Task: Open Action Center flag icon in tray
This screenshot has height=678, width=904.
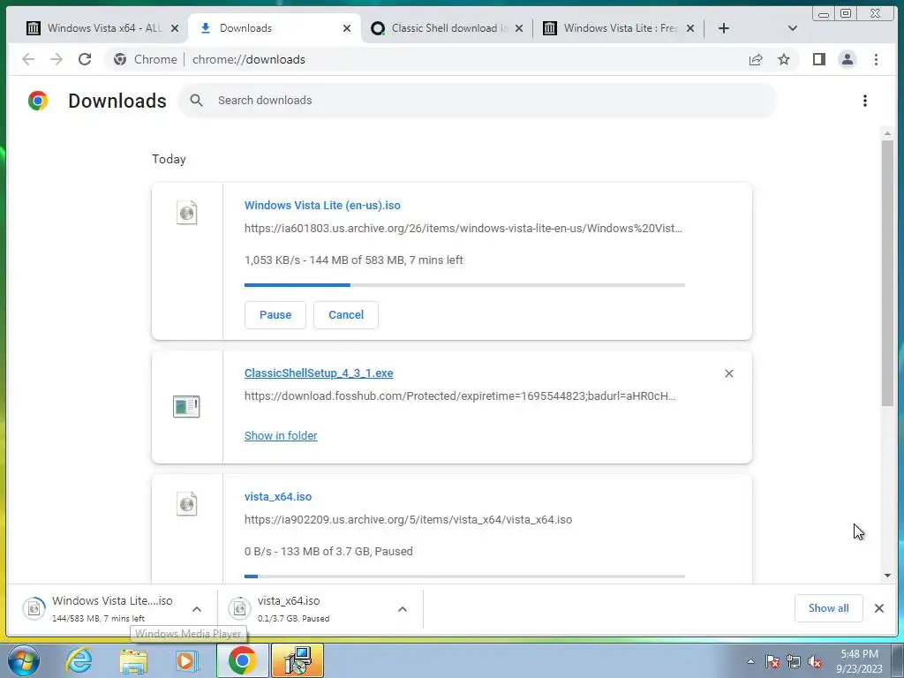Action: 772,662
